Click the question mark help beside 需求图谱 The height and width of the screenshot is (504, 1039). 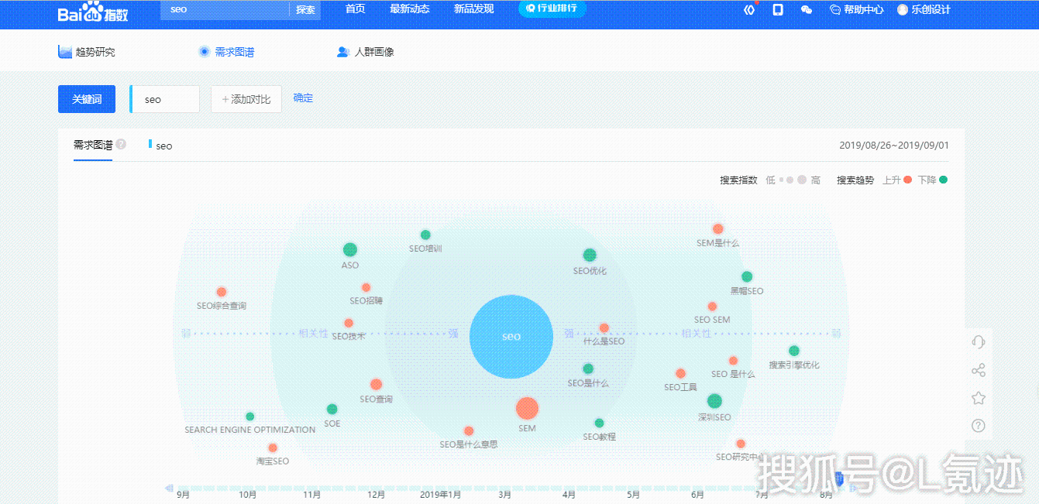(x=121, y=144)
